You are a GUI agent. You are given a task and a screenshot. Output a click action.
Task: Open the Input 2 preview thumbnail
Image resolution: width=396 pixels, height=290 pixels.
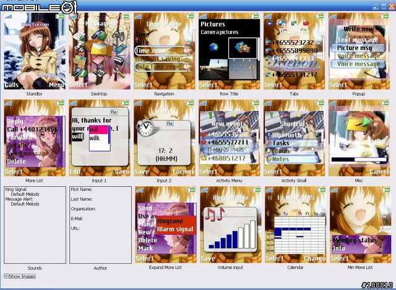164,138
